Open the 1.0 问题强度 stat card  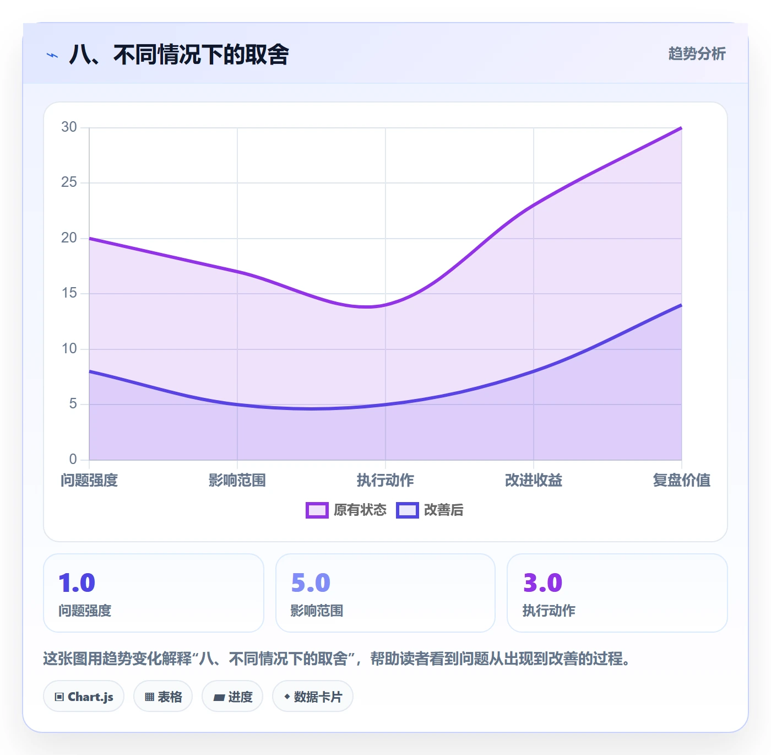(x=154, y=593)
